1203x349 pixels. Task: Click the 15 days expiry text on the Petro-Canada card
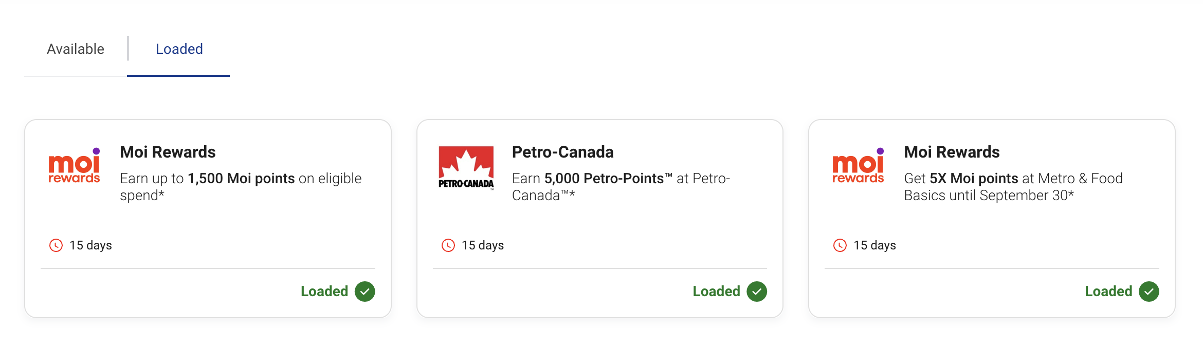(x=482, y=245)
